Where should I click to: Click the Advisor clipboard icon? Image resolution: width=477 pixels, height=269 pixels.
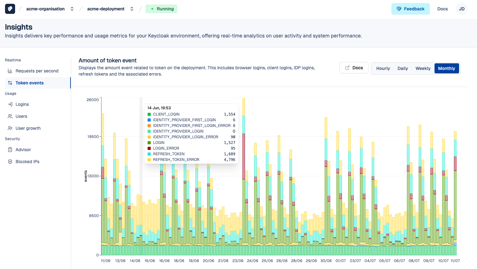point(10,150)
